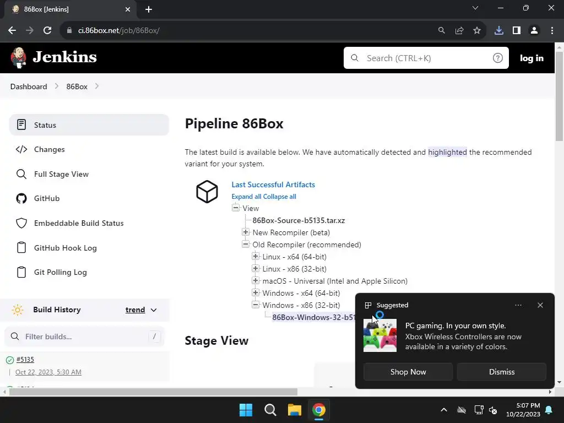
Task: Click the GitHub Hook Log clipboard icon
Action: pyautogui.click(x=21, y=248)
